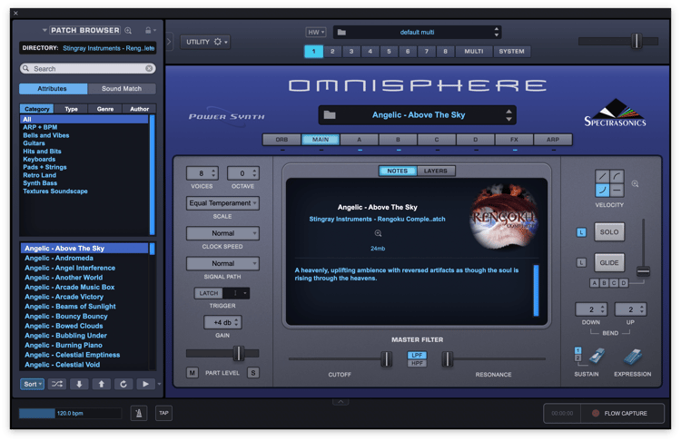Viewport: 681px width, 441px height.
Task: Click the gear in the Utility menu
Action: (218, 42)
